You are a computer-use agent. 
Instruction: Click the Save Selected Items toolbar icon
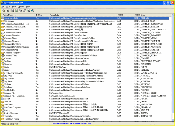pyautogui.click(x=13, y=10)
